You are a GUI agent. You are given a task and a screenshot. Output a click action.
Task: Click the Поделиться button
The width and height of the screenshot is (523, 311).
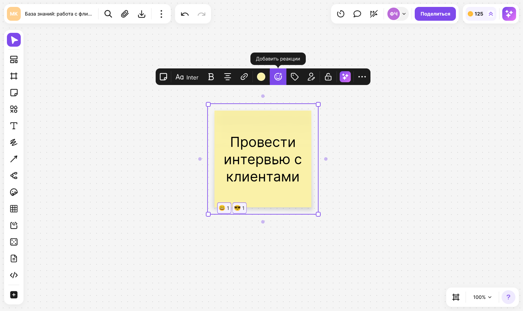(435, 14)
